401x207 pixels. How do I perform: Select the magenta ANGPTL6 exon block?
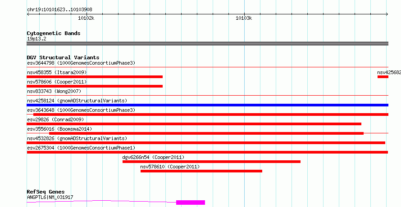191,203
